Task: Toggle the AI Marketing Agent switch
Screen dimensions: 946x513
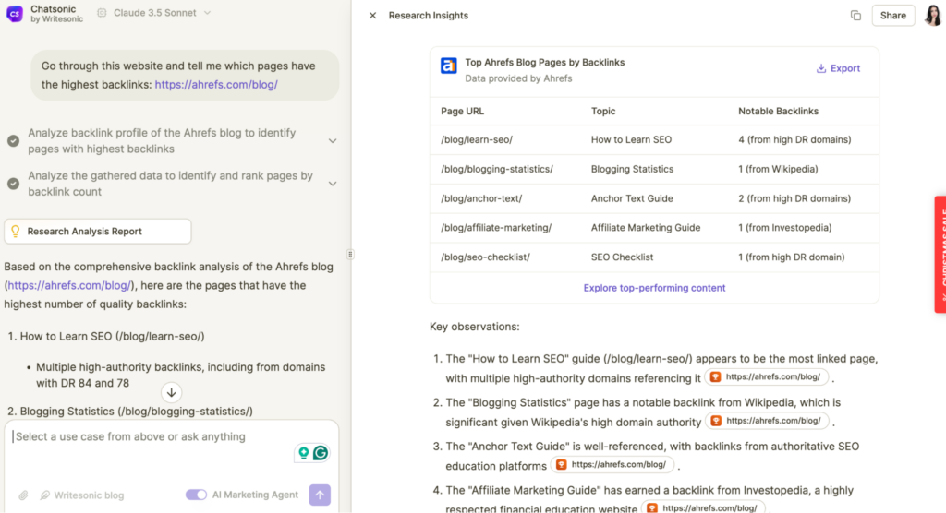Action: pos(196,495)
